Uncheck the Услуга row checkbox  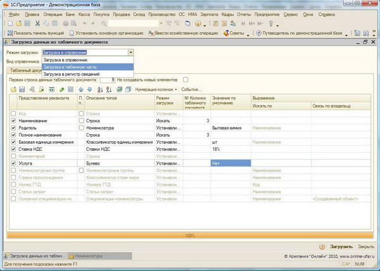[x=13, y=163]
